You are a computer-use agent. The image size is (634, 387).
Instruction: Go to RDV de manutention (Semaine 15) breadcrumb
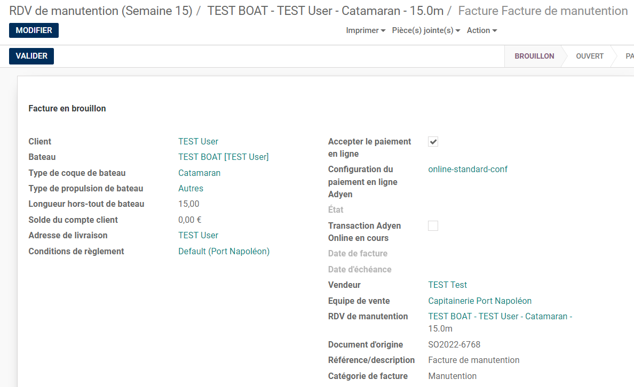pos(100,11)
